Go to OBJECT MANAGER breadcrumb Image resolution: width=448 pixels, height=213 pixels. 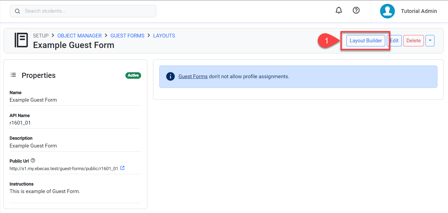[x=79, y=36]
